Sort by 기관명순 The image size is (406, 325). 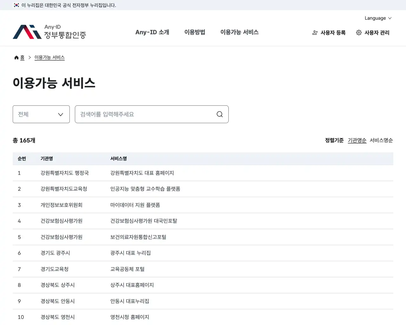click(357, 140)
